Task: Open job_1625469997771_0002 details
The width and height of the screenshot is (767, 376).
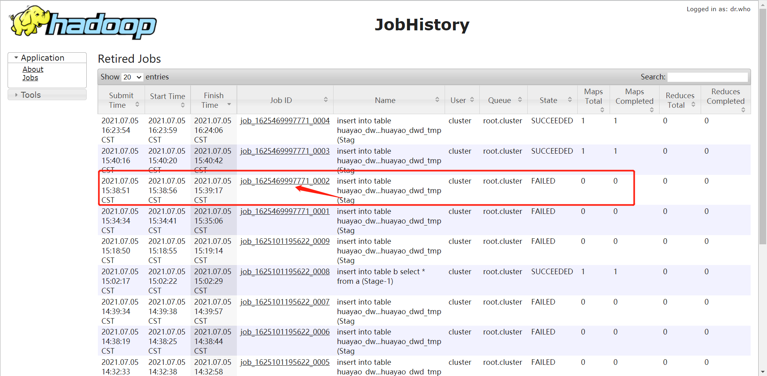Action: 284,181
